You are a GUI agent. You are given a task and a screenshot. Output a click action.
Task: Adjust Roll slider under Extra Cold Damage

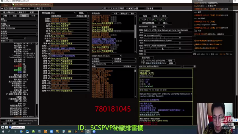[162, 33]
